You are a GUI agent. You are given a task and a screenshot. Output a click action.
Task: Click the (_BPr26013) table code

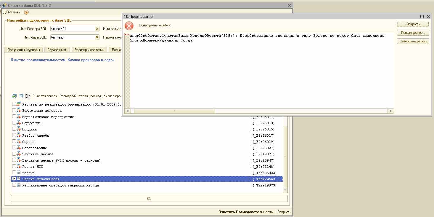[263, 123]
